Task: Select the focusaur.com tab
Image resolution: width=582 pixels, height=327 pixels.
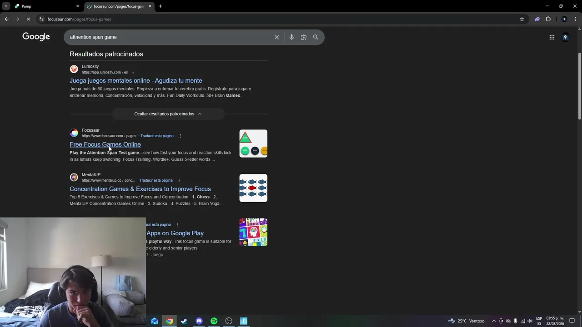Action: 118,6
